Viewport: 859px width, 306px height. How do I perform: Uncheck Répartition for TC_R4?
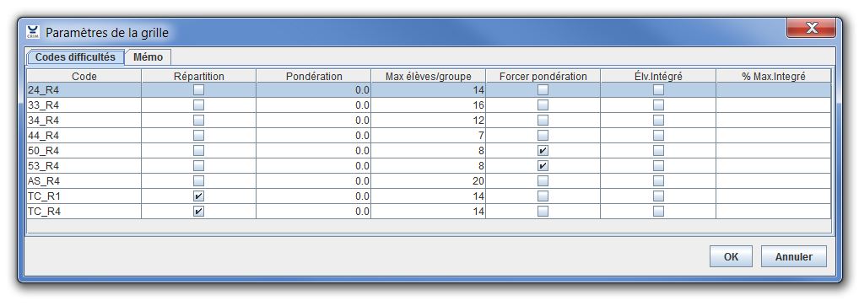[x=199, y=211]
